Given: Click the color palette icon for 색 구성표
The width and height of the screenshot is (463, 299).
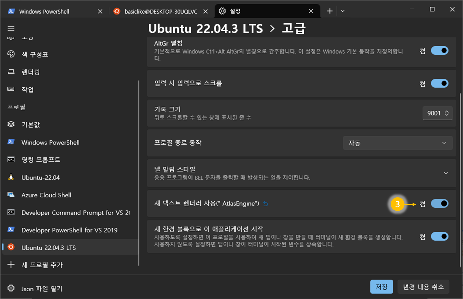Looking at the screenshot, I should coord(11,54).
